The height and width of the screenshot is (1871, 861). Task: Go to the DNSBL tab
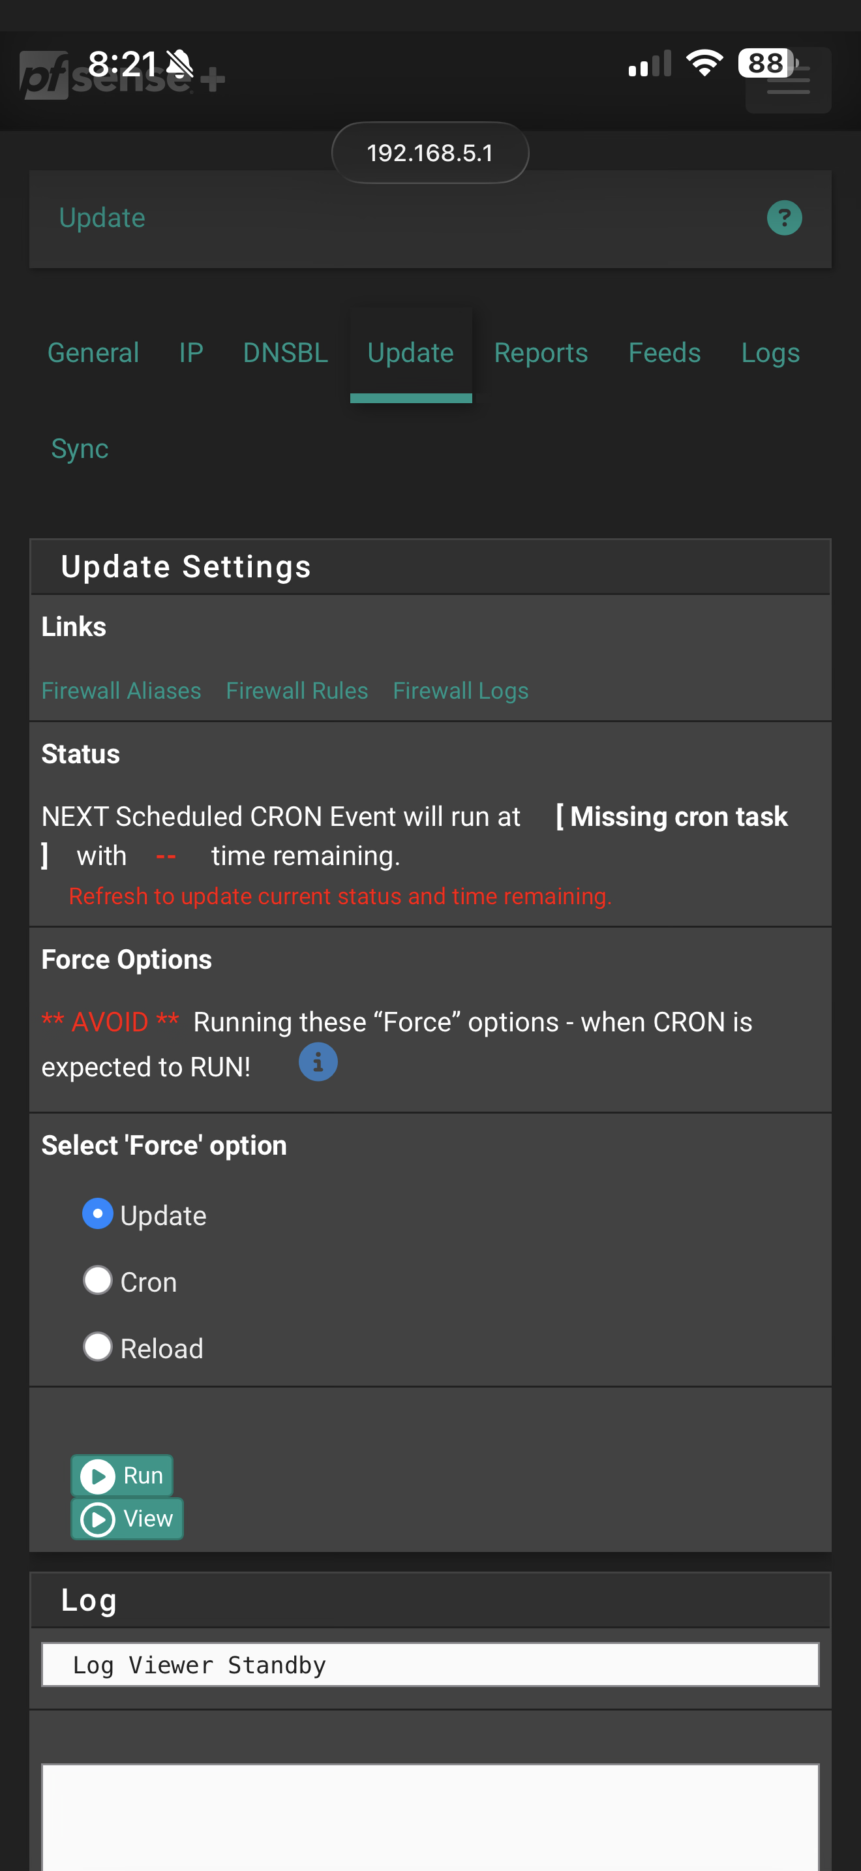pyautogui.click(x=285, y=353)
